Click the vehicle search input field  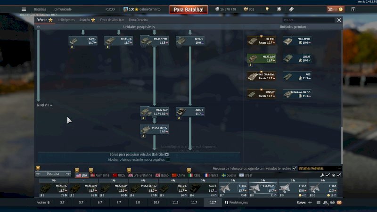coord(309,20)
